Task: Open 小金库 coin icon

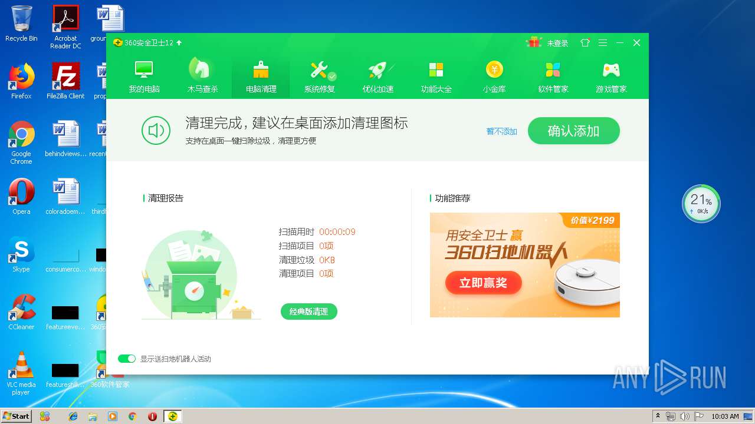Action: [x=494, y=76]
